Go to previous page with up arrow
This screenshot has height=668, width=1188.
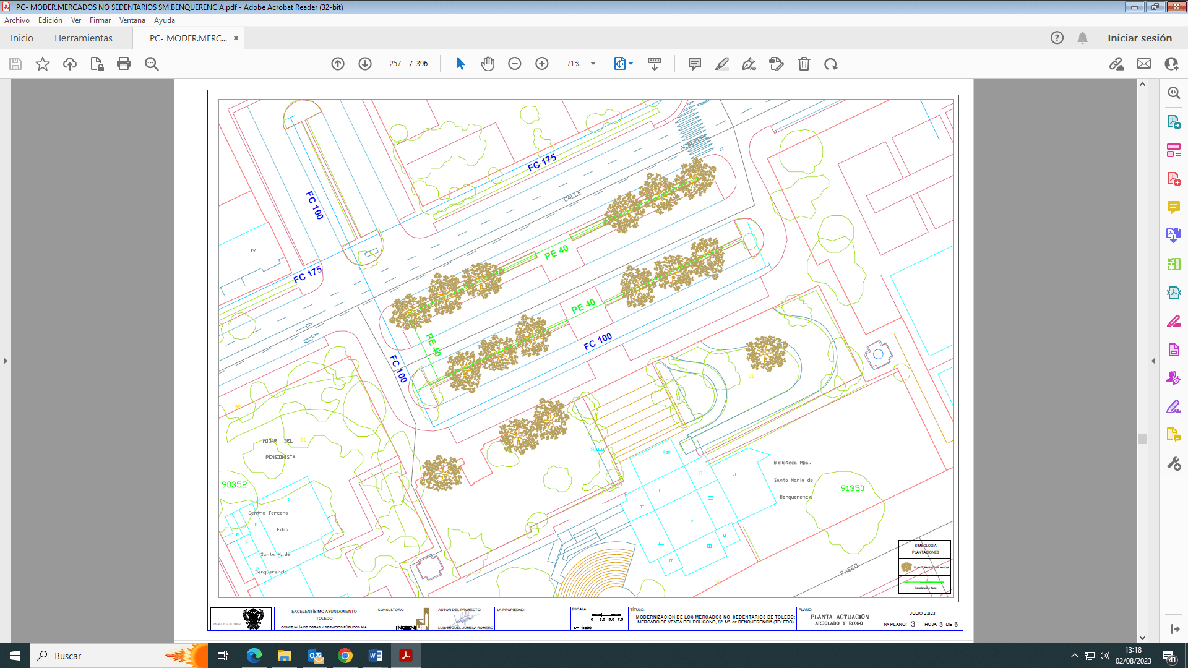[338, 64]
